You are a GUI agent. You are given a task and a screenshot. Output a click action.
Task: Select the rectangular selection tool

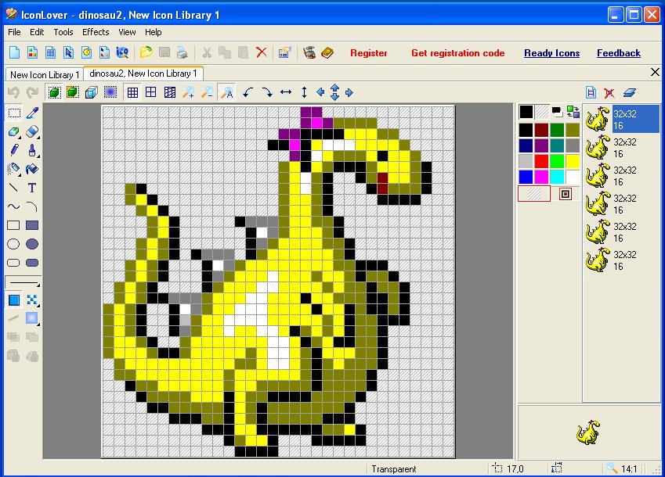(x=14, y=113)
